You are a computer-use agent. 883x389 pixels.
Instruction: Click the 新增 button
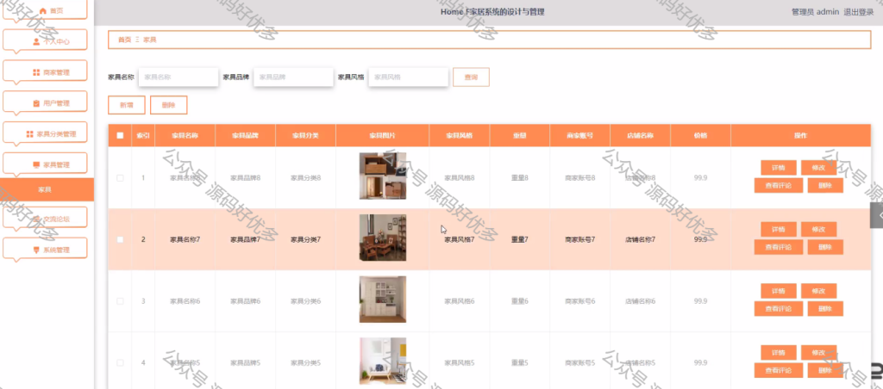127,105
